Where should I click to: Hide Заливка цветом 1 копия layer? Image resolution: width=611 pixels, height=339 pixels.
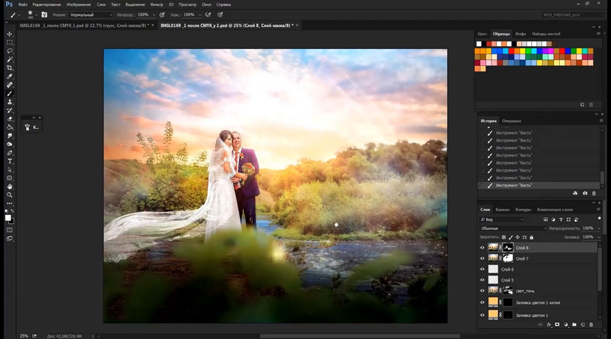[x=482, y=302]
